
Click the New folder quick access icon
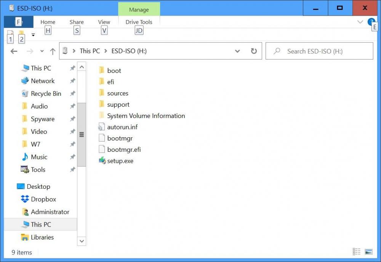pos(21,33)
